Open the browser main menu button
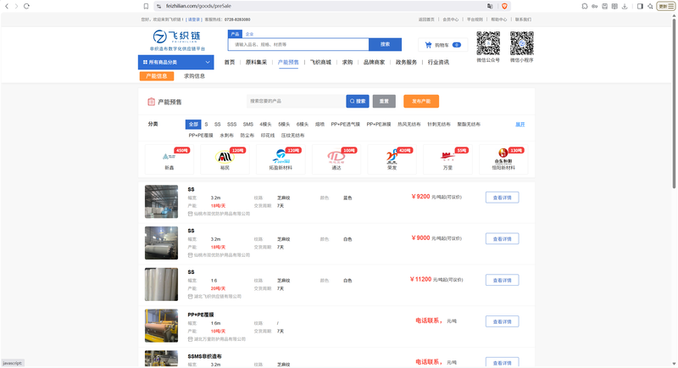Image resolution: width=678 pixels, height=368 pixels. coord(665,6)
